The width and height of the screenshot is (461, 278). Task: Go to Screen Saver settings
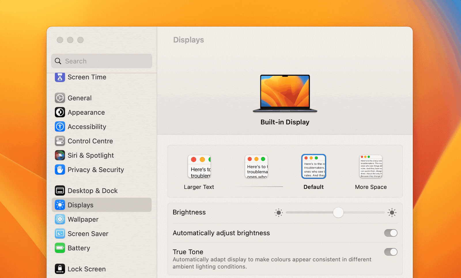[102, 234]
